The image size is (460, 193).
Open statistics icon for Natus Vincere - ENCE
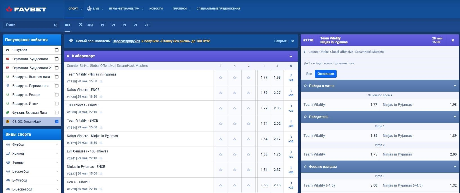(x=101, y=97)
